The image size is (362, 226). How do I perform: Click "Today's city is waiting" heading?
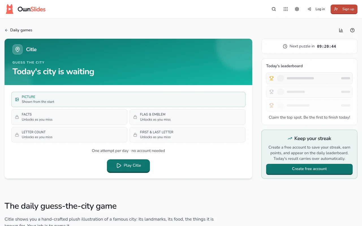[x=53, y=71]
